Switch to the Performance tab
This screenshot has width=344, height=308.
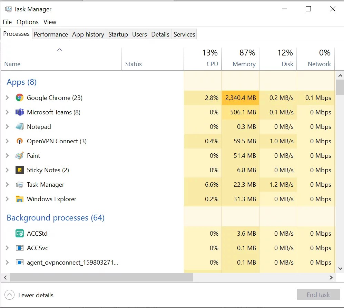point(51,34)
